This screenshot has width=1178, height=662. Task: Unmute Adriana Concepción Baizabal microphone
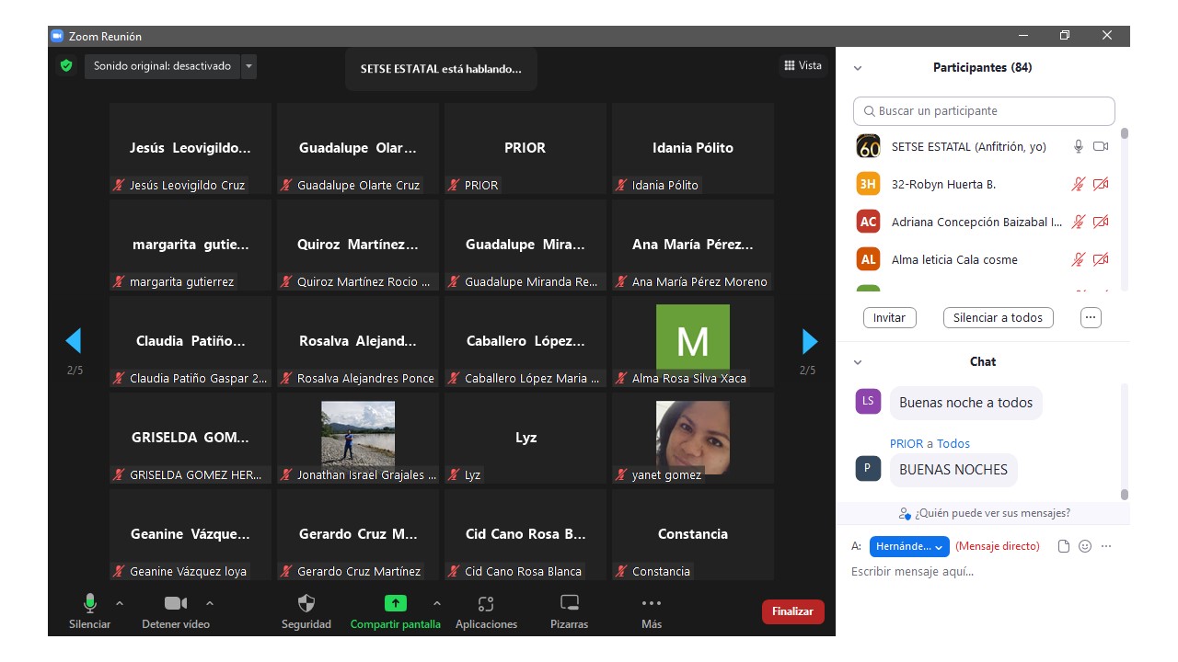1079,222
